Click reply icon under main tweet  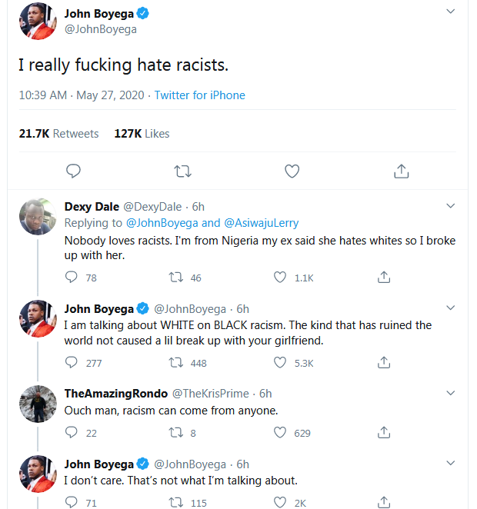pos(74,171)
